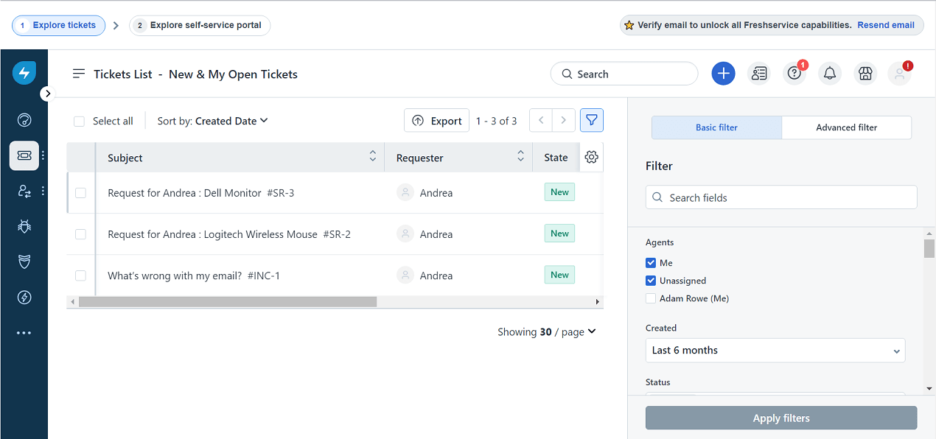Open the notifications bell
This screenshot has height=439, width=936.
point(830,73)
